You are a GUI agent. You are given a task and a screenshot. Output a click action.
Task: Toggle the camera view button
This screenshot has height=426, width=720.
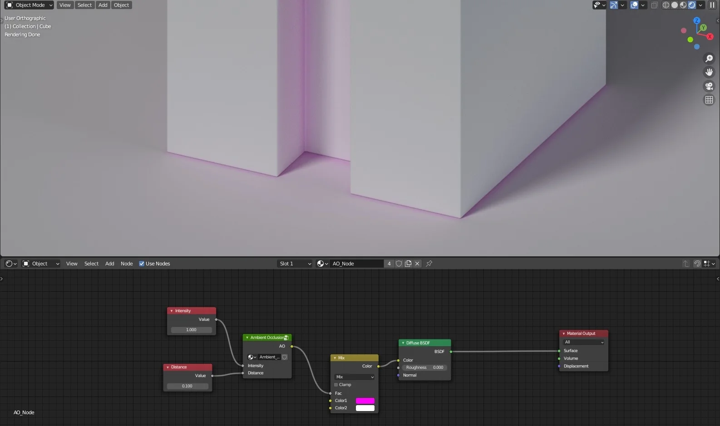(x=709, y=86)
